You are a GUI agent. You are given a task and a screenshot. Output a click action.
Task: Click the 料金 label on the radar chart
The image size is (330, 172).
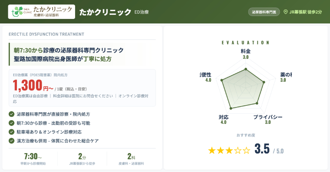tap(245, 51)
